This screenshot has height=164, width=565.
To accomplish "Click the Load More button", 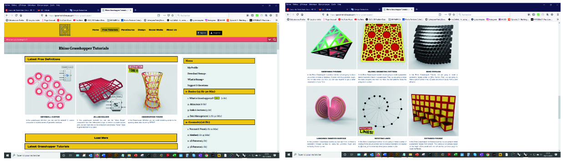I will pos(101,138).
